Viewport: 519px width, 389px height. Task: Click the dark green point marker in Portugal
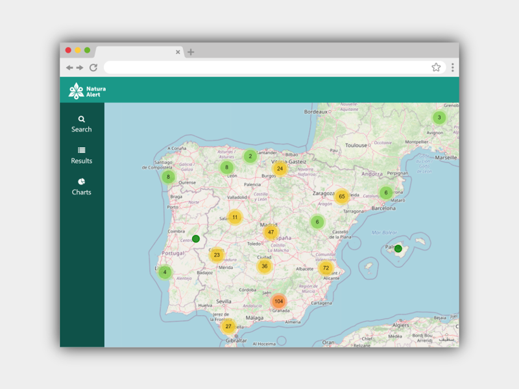point(196,239)
